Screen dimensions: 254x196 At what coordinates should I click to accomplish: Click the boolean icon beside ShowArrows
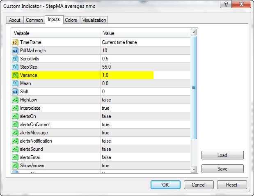15,166
